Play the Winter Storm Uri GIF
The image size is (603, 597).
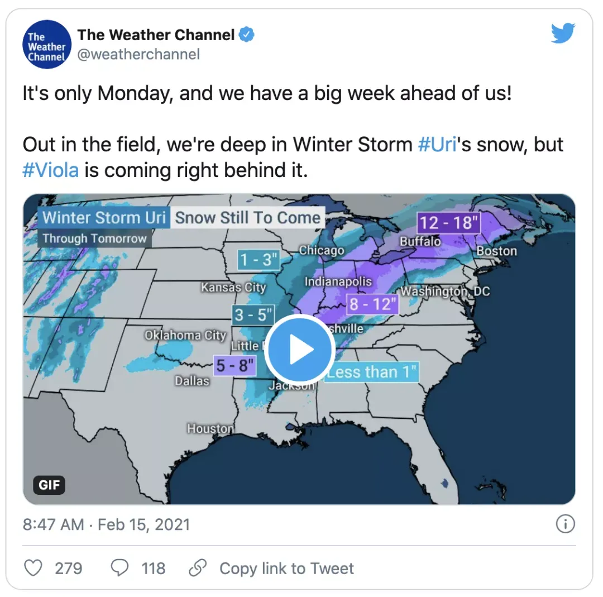300,349
